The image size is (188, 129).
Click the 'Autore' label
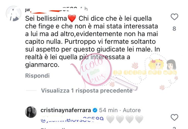(x=132, y=110)
